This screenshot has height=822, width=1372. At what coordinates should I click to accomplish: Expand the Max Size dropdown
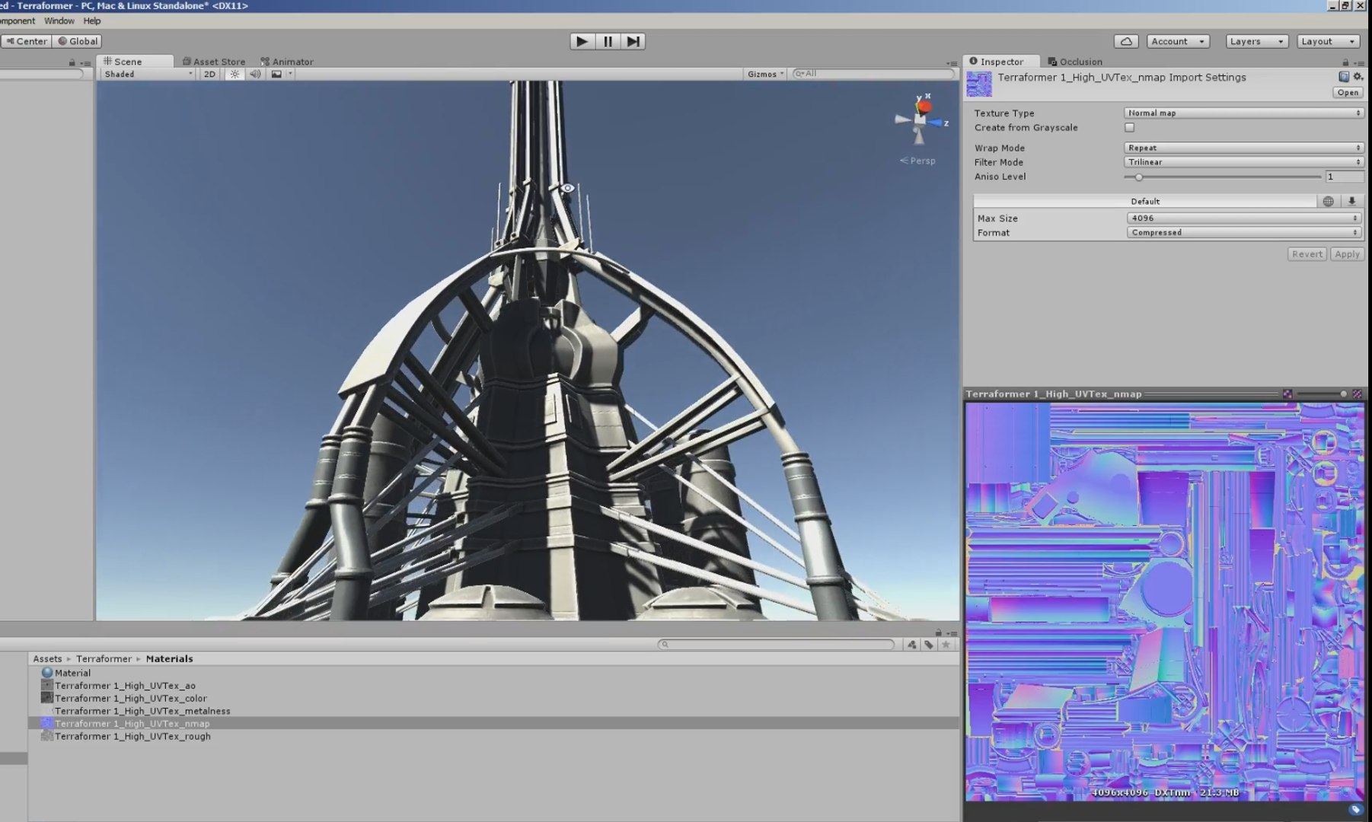pos(1243,218)
